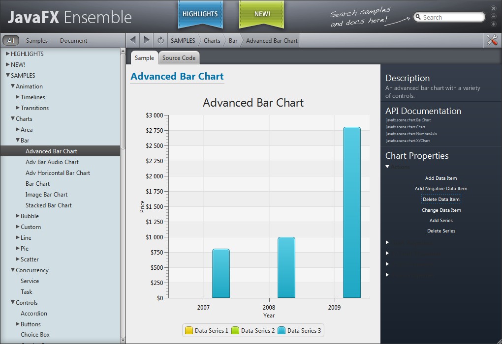Open the Source Code tab
Image resolution: width=502 pixels, height=344 pixels.
pos(179,58)
